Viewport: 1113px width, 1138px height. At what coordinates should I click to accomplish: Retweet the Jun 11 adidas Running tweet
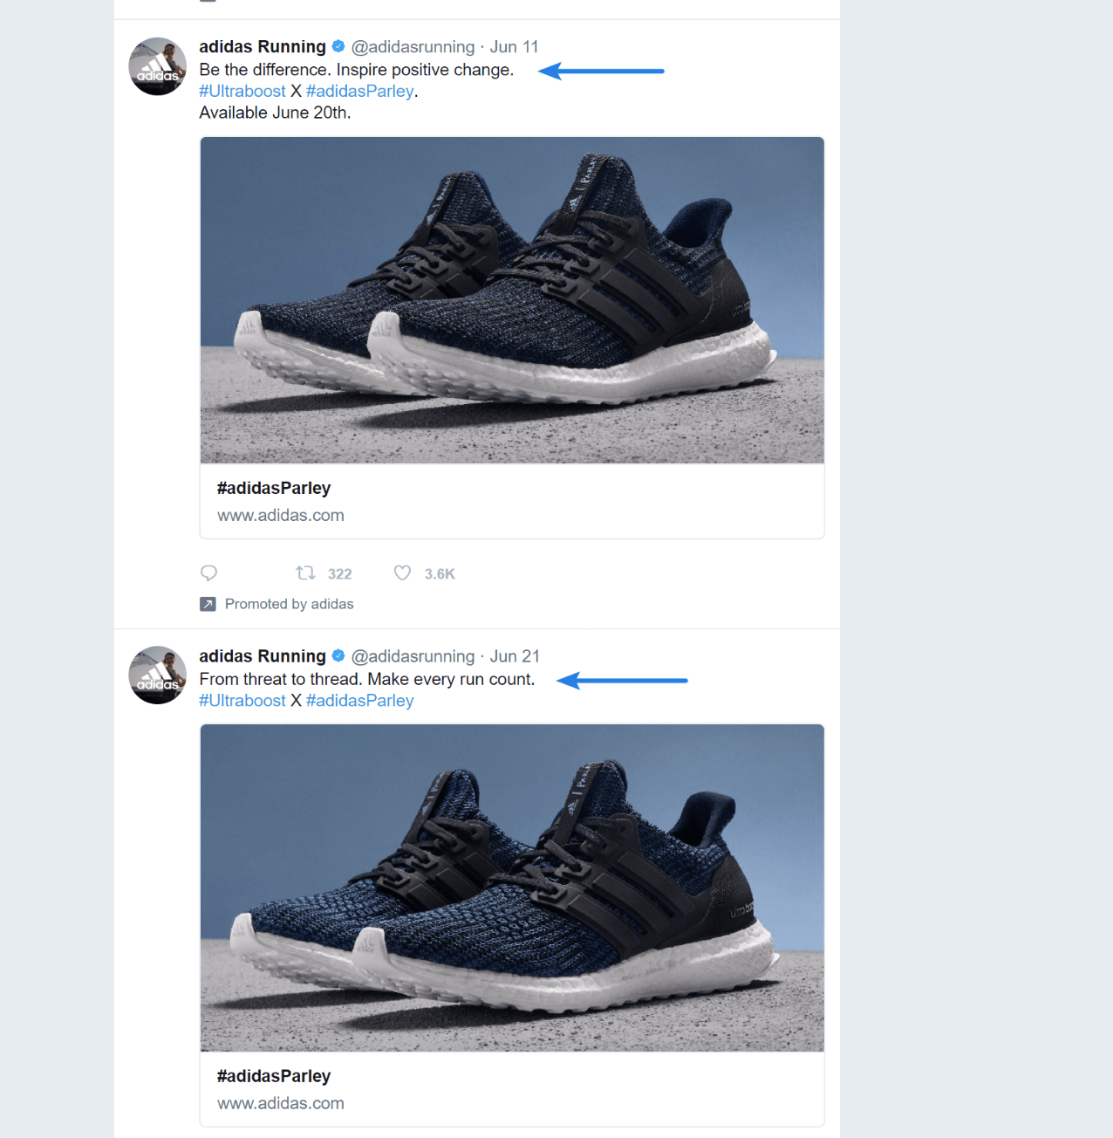(305, 573)
